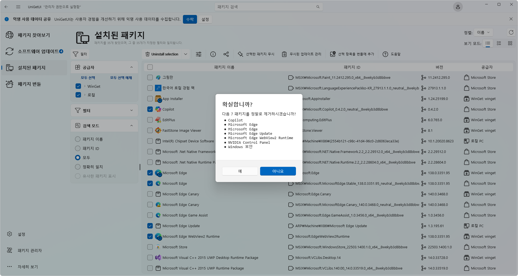Switch to detailed list view mode
The image size is (518, 276).
point(499,43)
